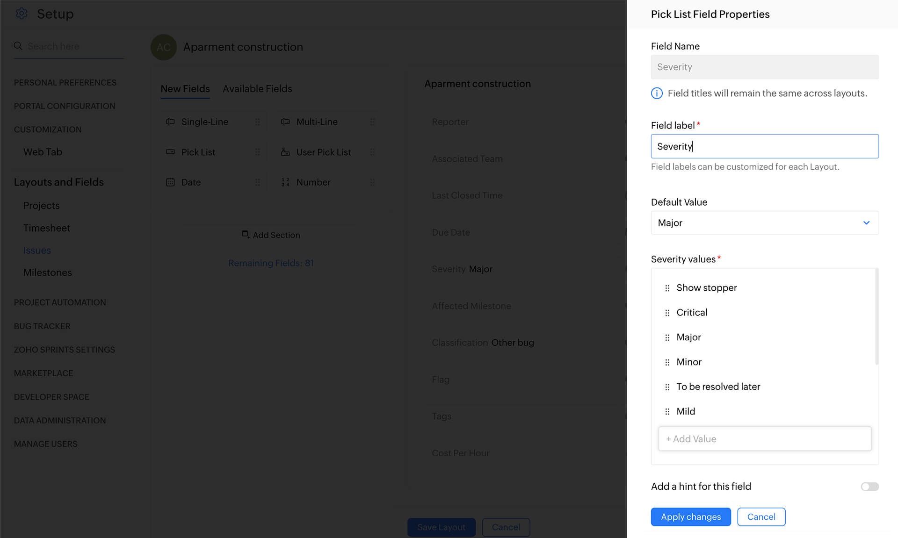Select the To be resolved later value
The height and width of the screenshot is (538, 898).
(718, 387)
